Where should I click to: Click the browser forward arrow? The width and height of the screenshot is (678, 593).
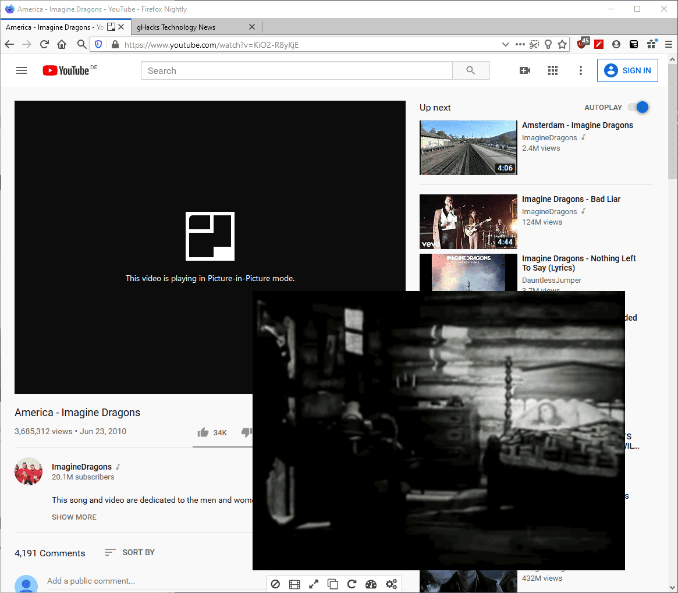(27, 44)
